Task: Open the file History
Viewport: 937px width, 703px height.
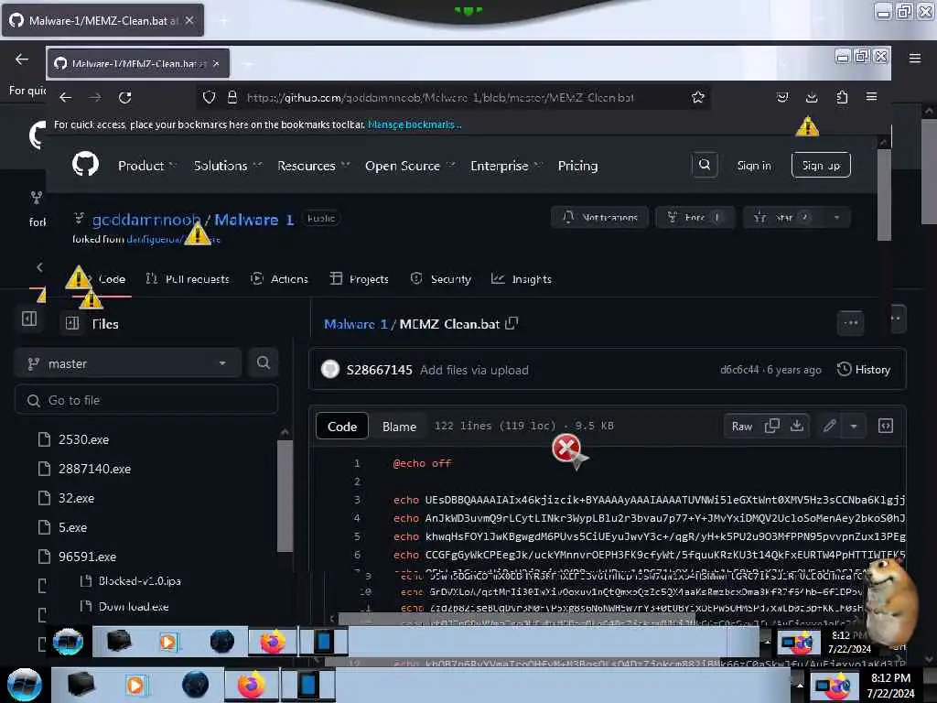Action: click(864, 370)
